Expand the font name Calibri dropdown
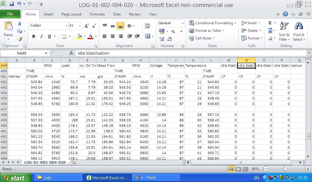 [x=66, y=26]
